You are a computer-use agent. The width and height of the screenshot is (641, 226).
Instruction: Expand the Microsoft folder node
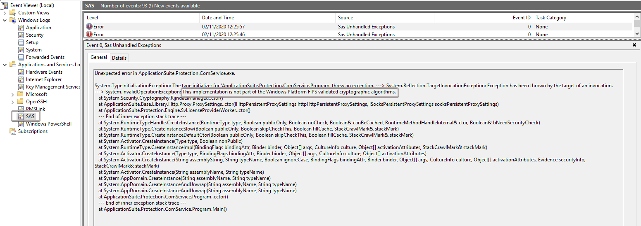pyautogui.click(x=12, y=94)
